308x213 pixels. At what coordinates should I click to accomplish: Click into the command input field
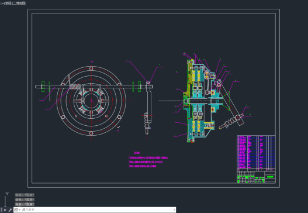coord(97,210)
